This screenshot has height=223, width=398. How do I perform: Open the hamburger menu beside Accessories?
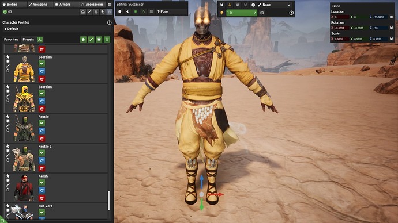[110, 5]
